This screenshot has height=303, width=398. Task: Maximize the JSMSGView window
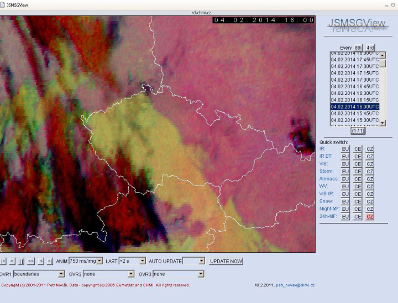(x=393, y=5)
